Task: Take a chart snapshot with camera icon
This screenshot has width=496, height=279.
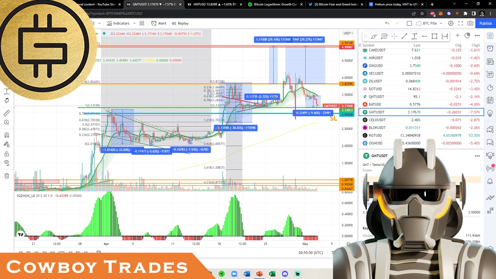Action: click(470, 23)
